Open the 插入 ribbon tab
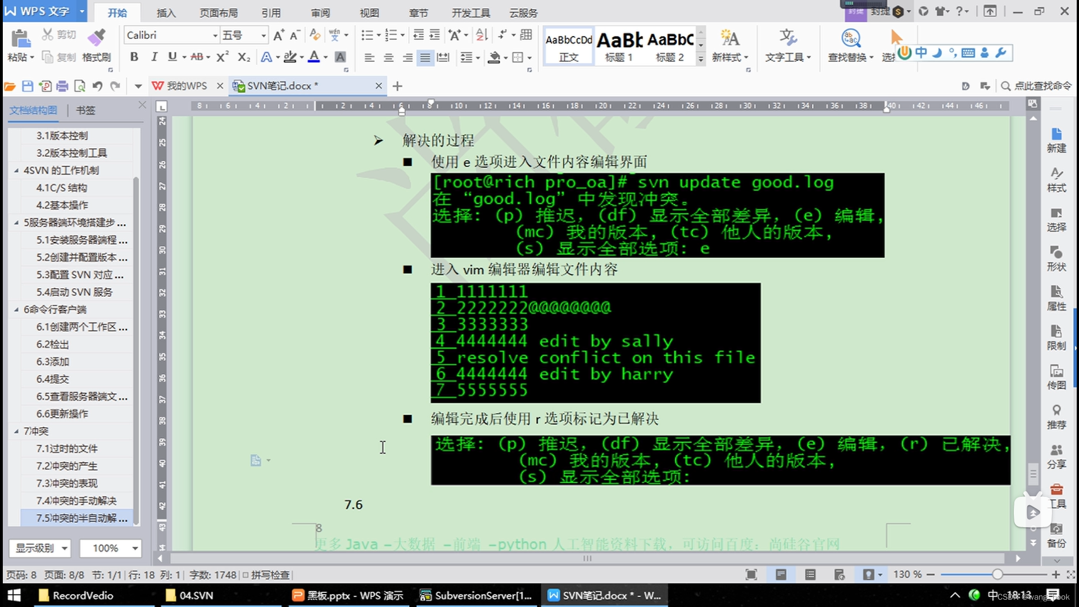This screenshot has height=607, width=1079. [x=166, y=12]
